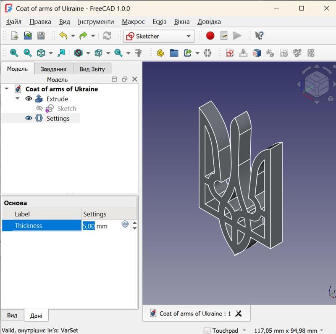This screenshot has height=334, width=336.
Task: Open the draw style dropdown arrow
Action: pos(88,53)
